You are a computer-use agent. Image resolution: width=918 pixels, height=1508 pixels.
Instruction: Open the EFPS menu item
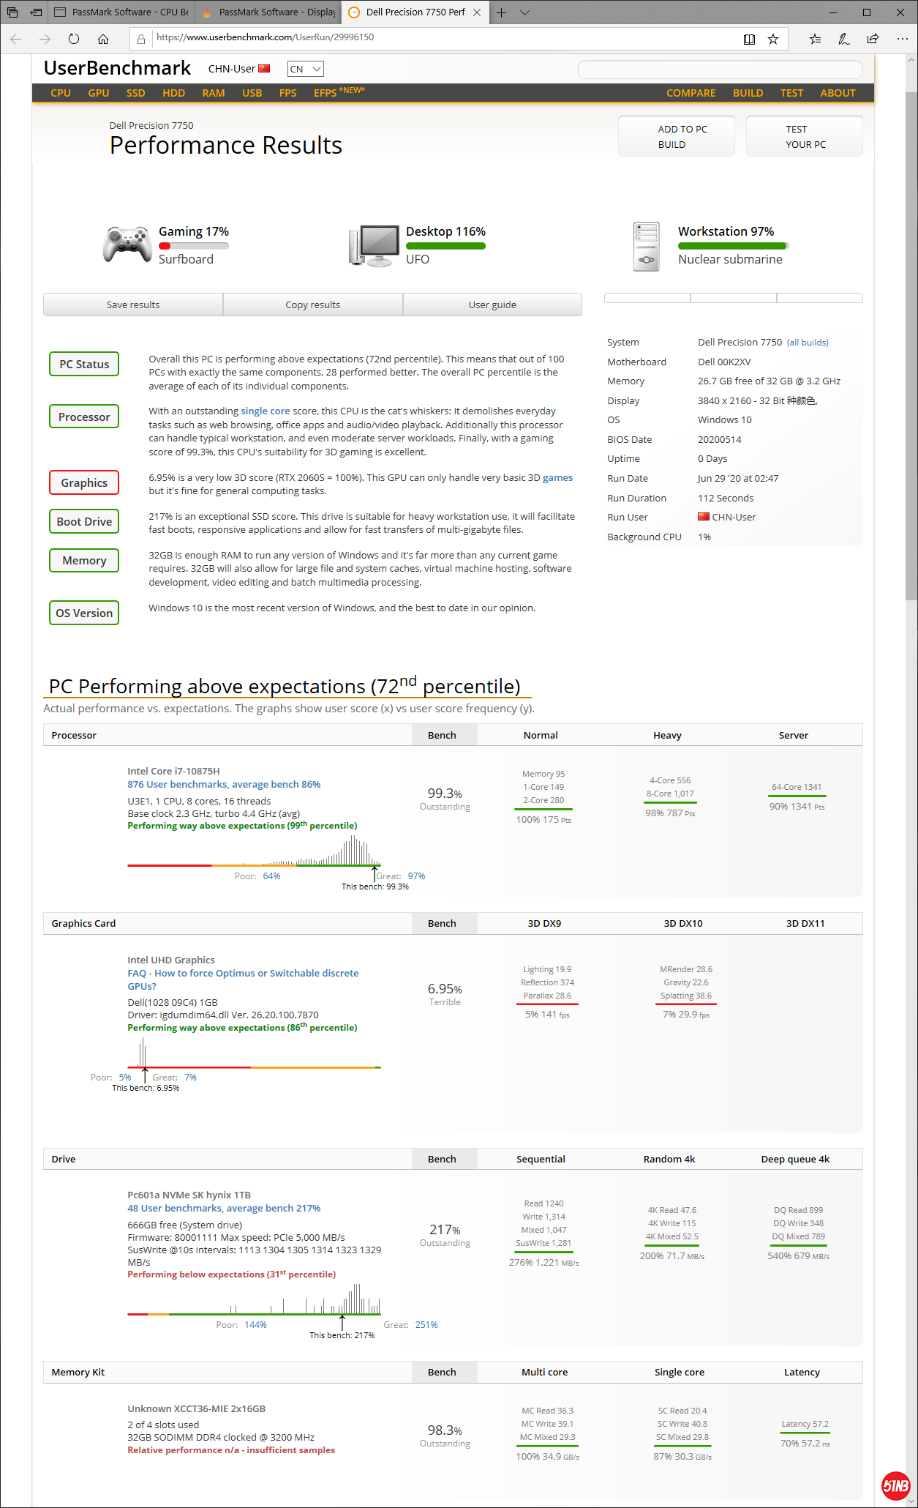click(x=339, y=92)
